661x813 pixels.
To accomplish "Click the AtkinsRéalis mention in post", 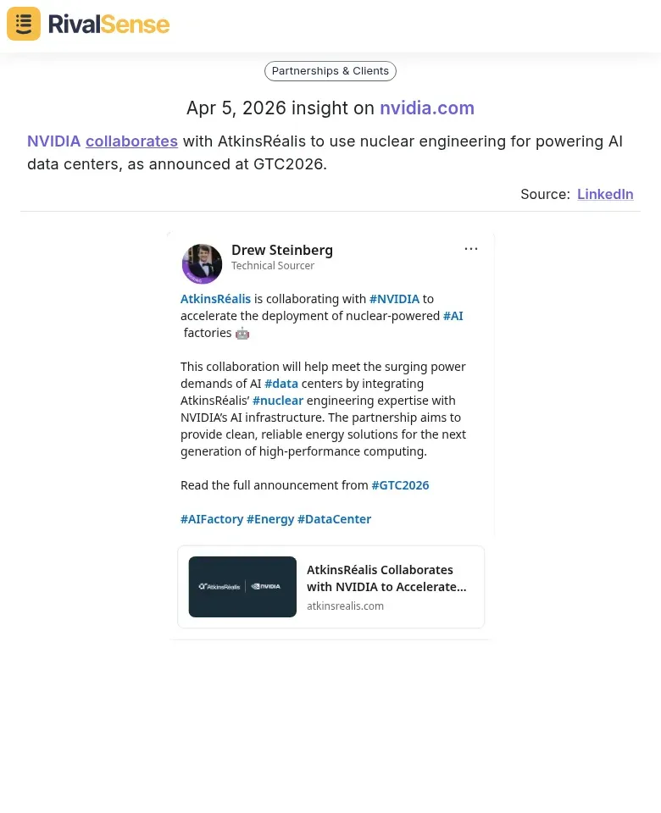I will point(216,299).
